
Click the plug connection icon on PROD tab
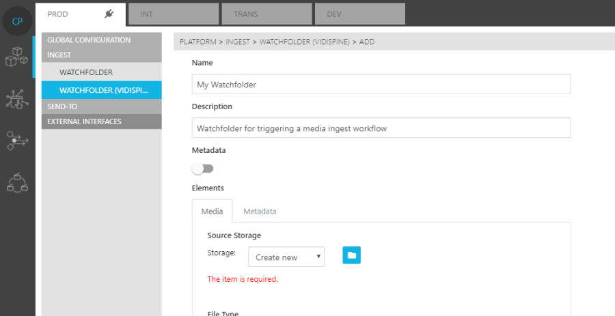[109, 14]
